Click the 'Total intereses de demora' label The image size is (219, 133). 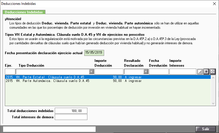pyautogui.click(x=33, y=117)
